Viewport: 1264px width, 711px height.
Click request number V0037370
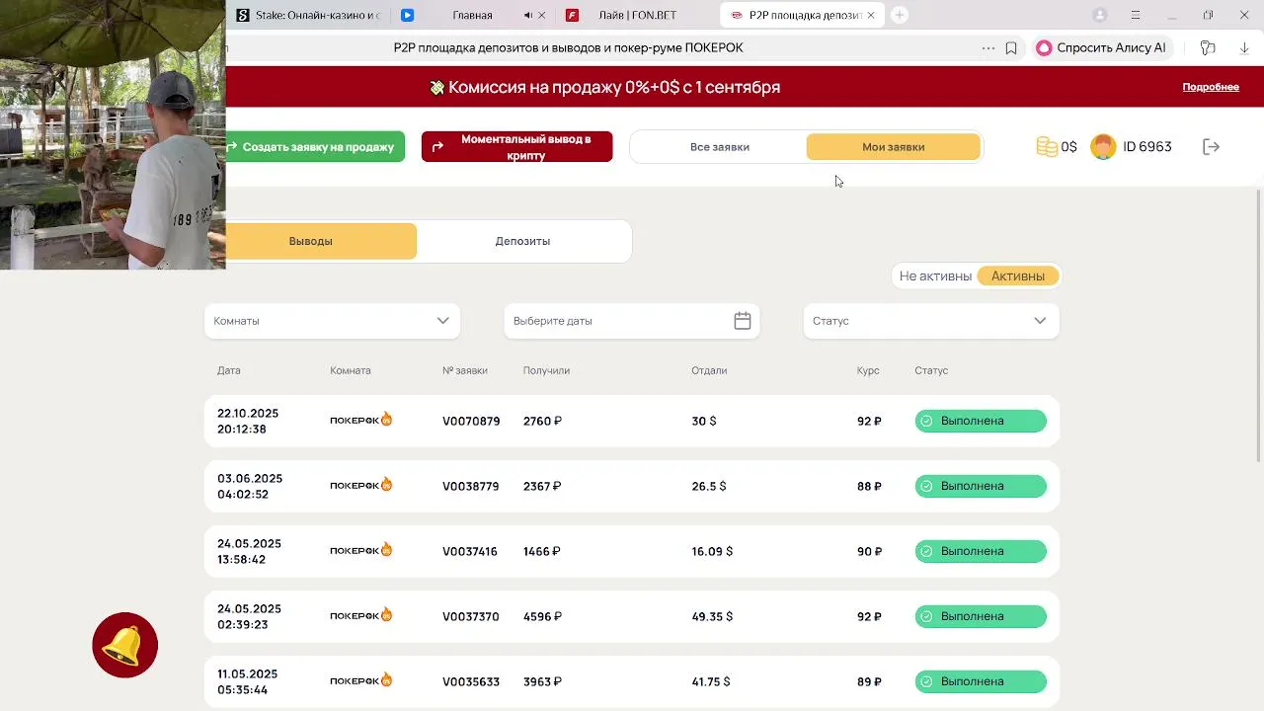tap(470, 616)
